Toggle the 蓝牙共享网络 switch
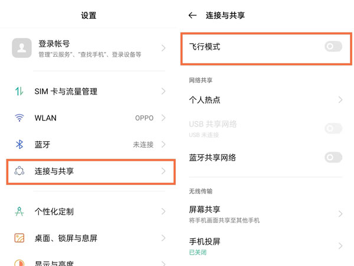This screenshot has width=354, height=266. [333, 157]
